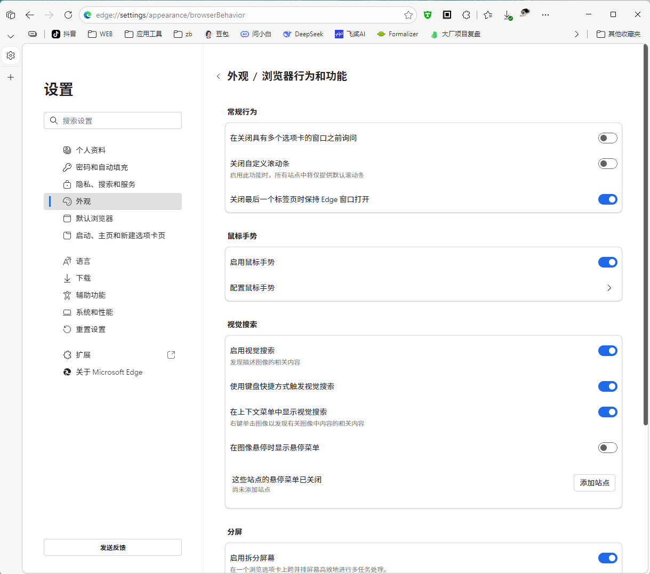Open the DeepSeek bookmark
Image resolution: width=650 pixels, height=574 pixels.
click(303, 34)
